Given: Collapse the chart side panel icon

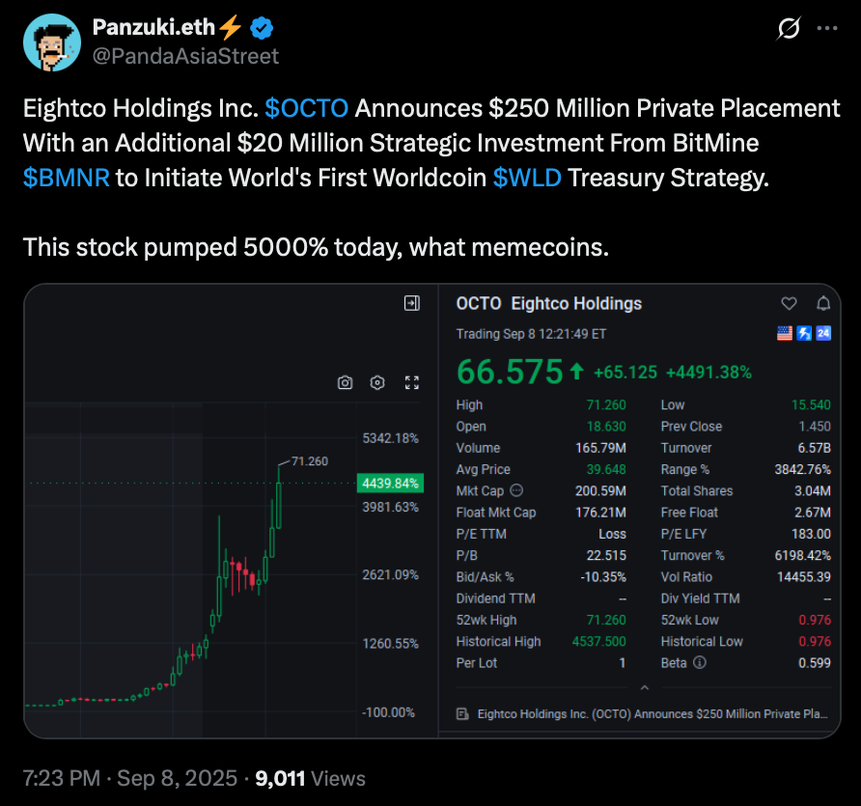Looking at the screenshot, I should 412,303.
